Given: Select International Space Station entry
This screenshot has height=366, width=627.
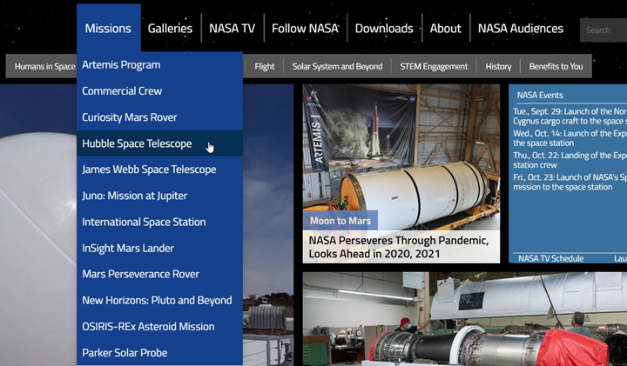Looking at the screenshot, I should tap(159, 222).
